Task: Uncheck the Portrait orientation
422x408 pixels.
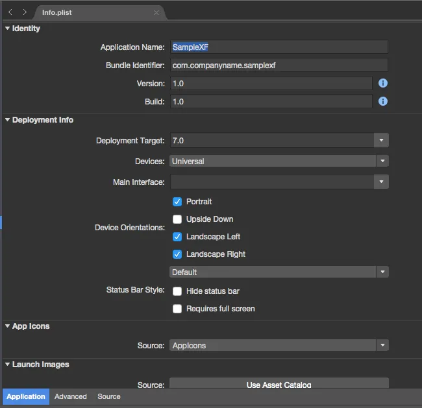Action: pos(177,202)
